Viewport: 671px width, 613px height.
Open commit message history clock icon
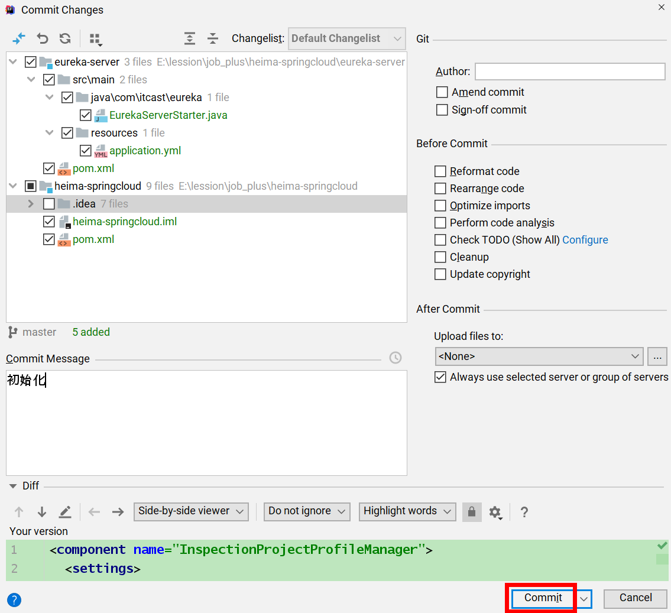tap(396, 358)
